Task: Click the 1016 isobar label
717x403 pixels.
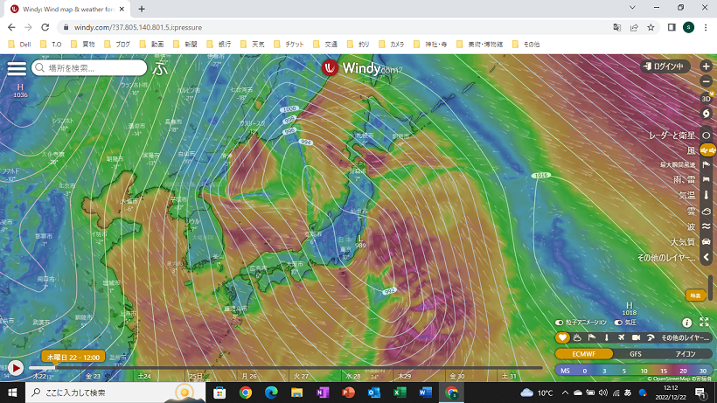Action: pyautogui.click(x=540, y=176)
